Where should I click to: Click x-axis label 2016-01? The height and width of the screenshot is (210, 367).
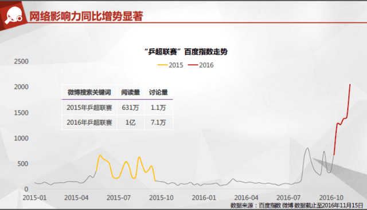coord(204,197)
